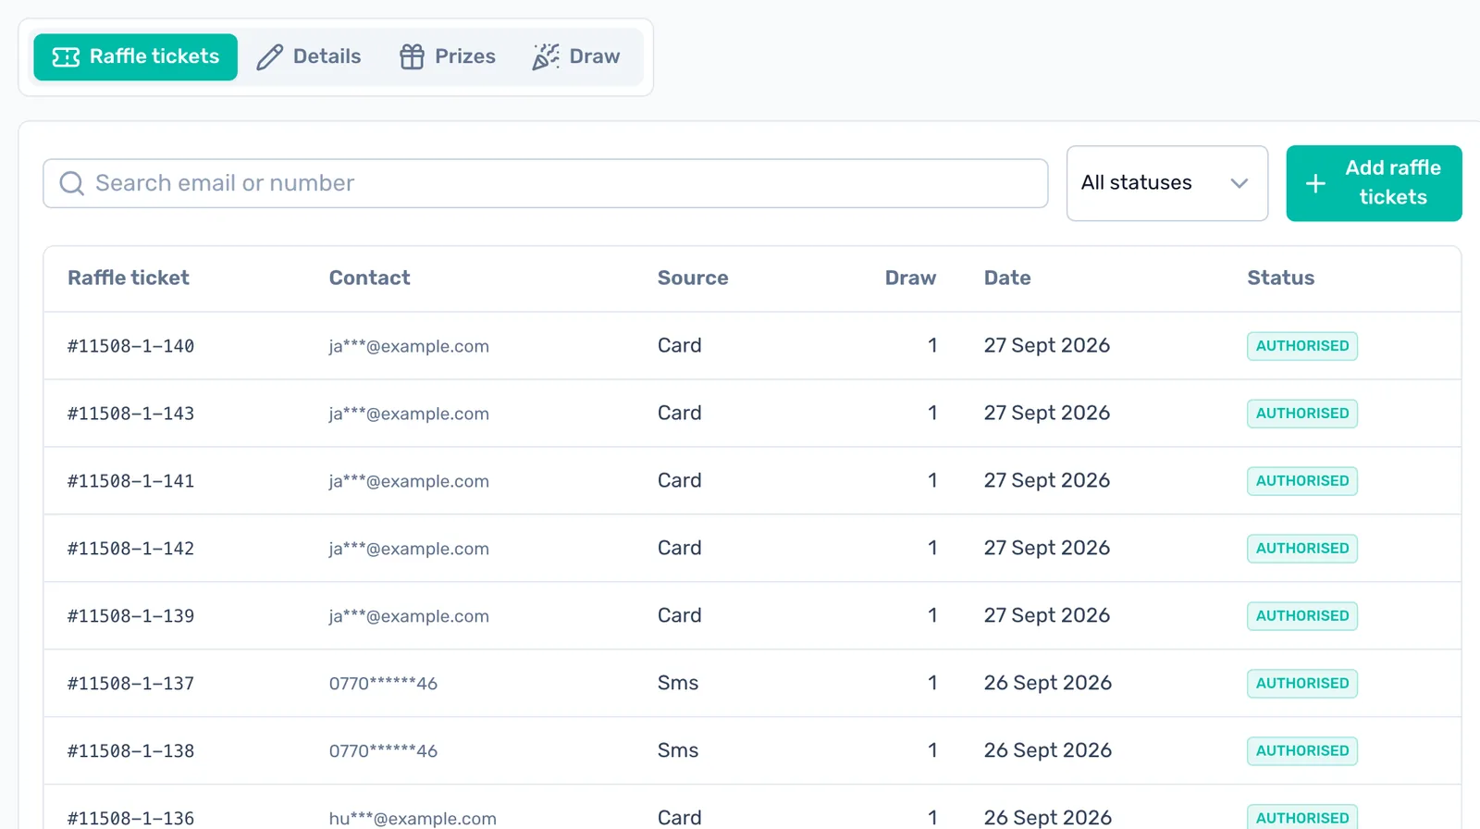Image resolution: width=1480 pixels, height=829 pixels.
Task: Click the contact email for ticket #11508-1-140
Action: (x=409, y=346)
